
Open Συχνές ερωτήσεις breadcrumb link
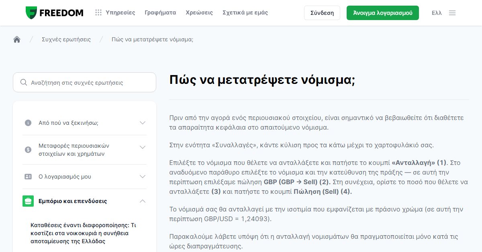click(x=66, y=39)
